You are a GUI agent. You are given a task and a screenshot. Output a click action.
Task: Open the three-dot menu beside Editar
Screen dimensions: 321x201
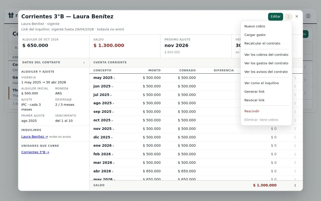coord(288,17)
